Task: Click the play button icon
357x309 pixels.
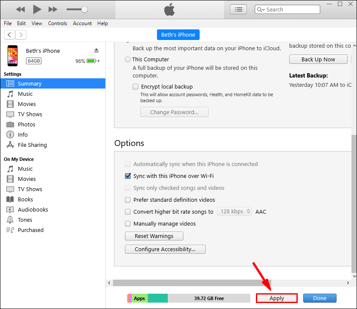Action: coord(37,9)
